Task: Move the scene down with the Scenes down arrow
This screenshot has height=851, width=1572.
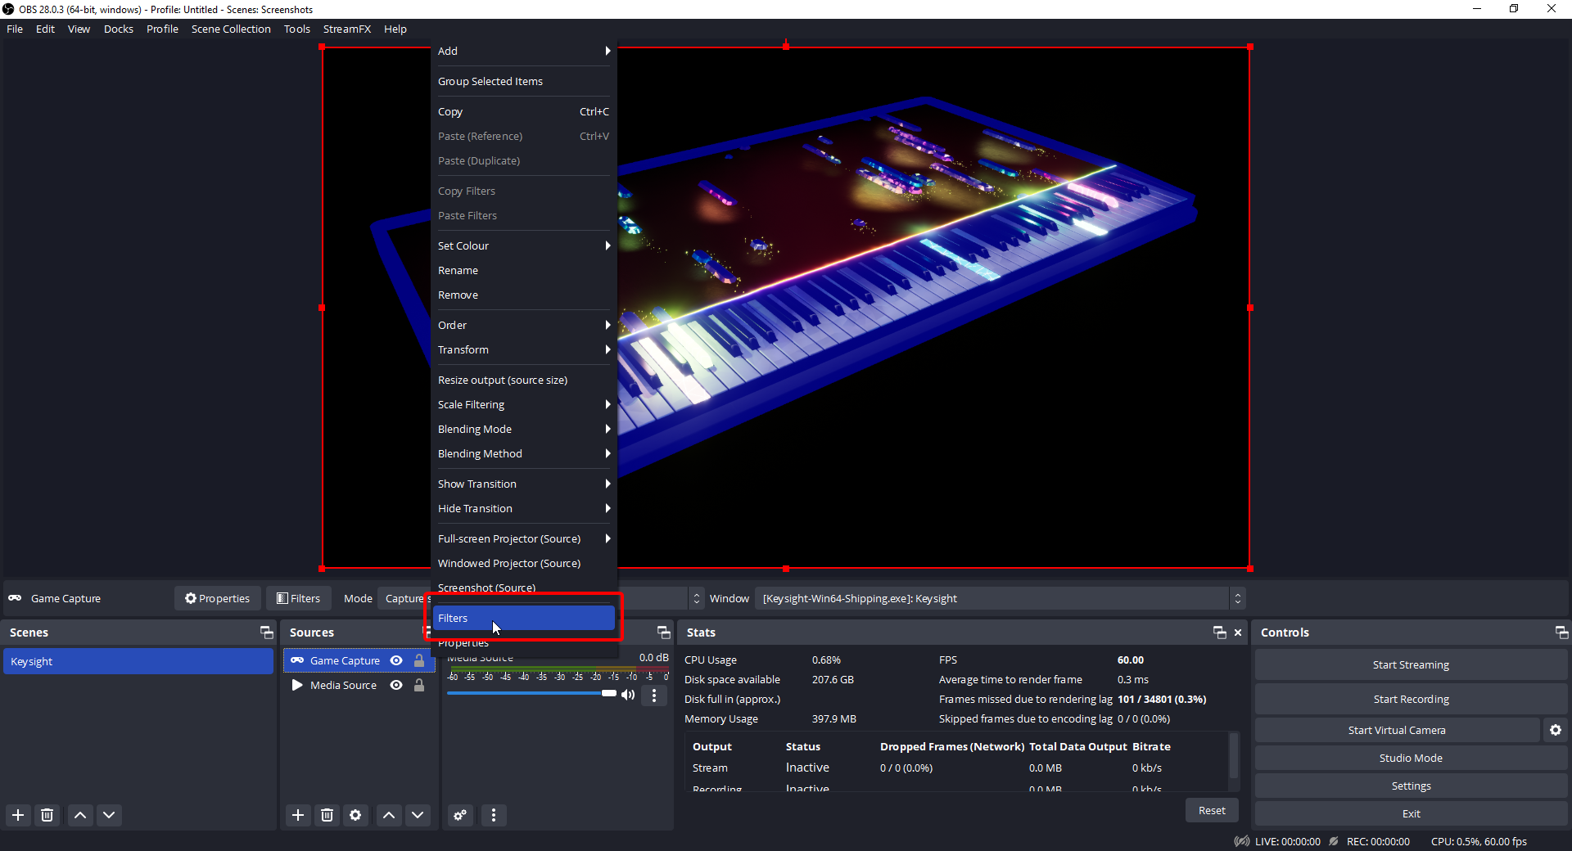Action: (x=109, y=815)
